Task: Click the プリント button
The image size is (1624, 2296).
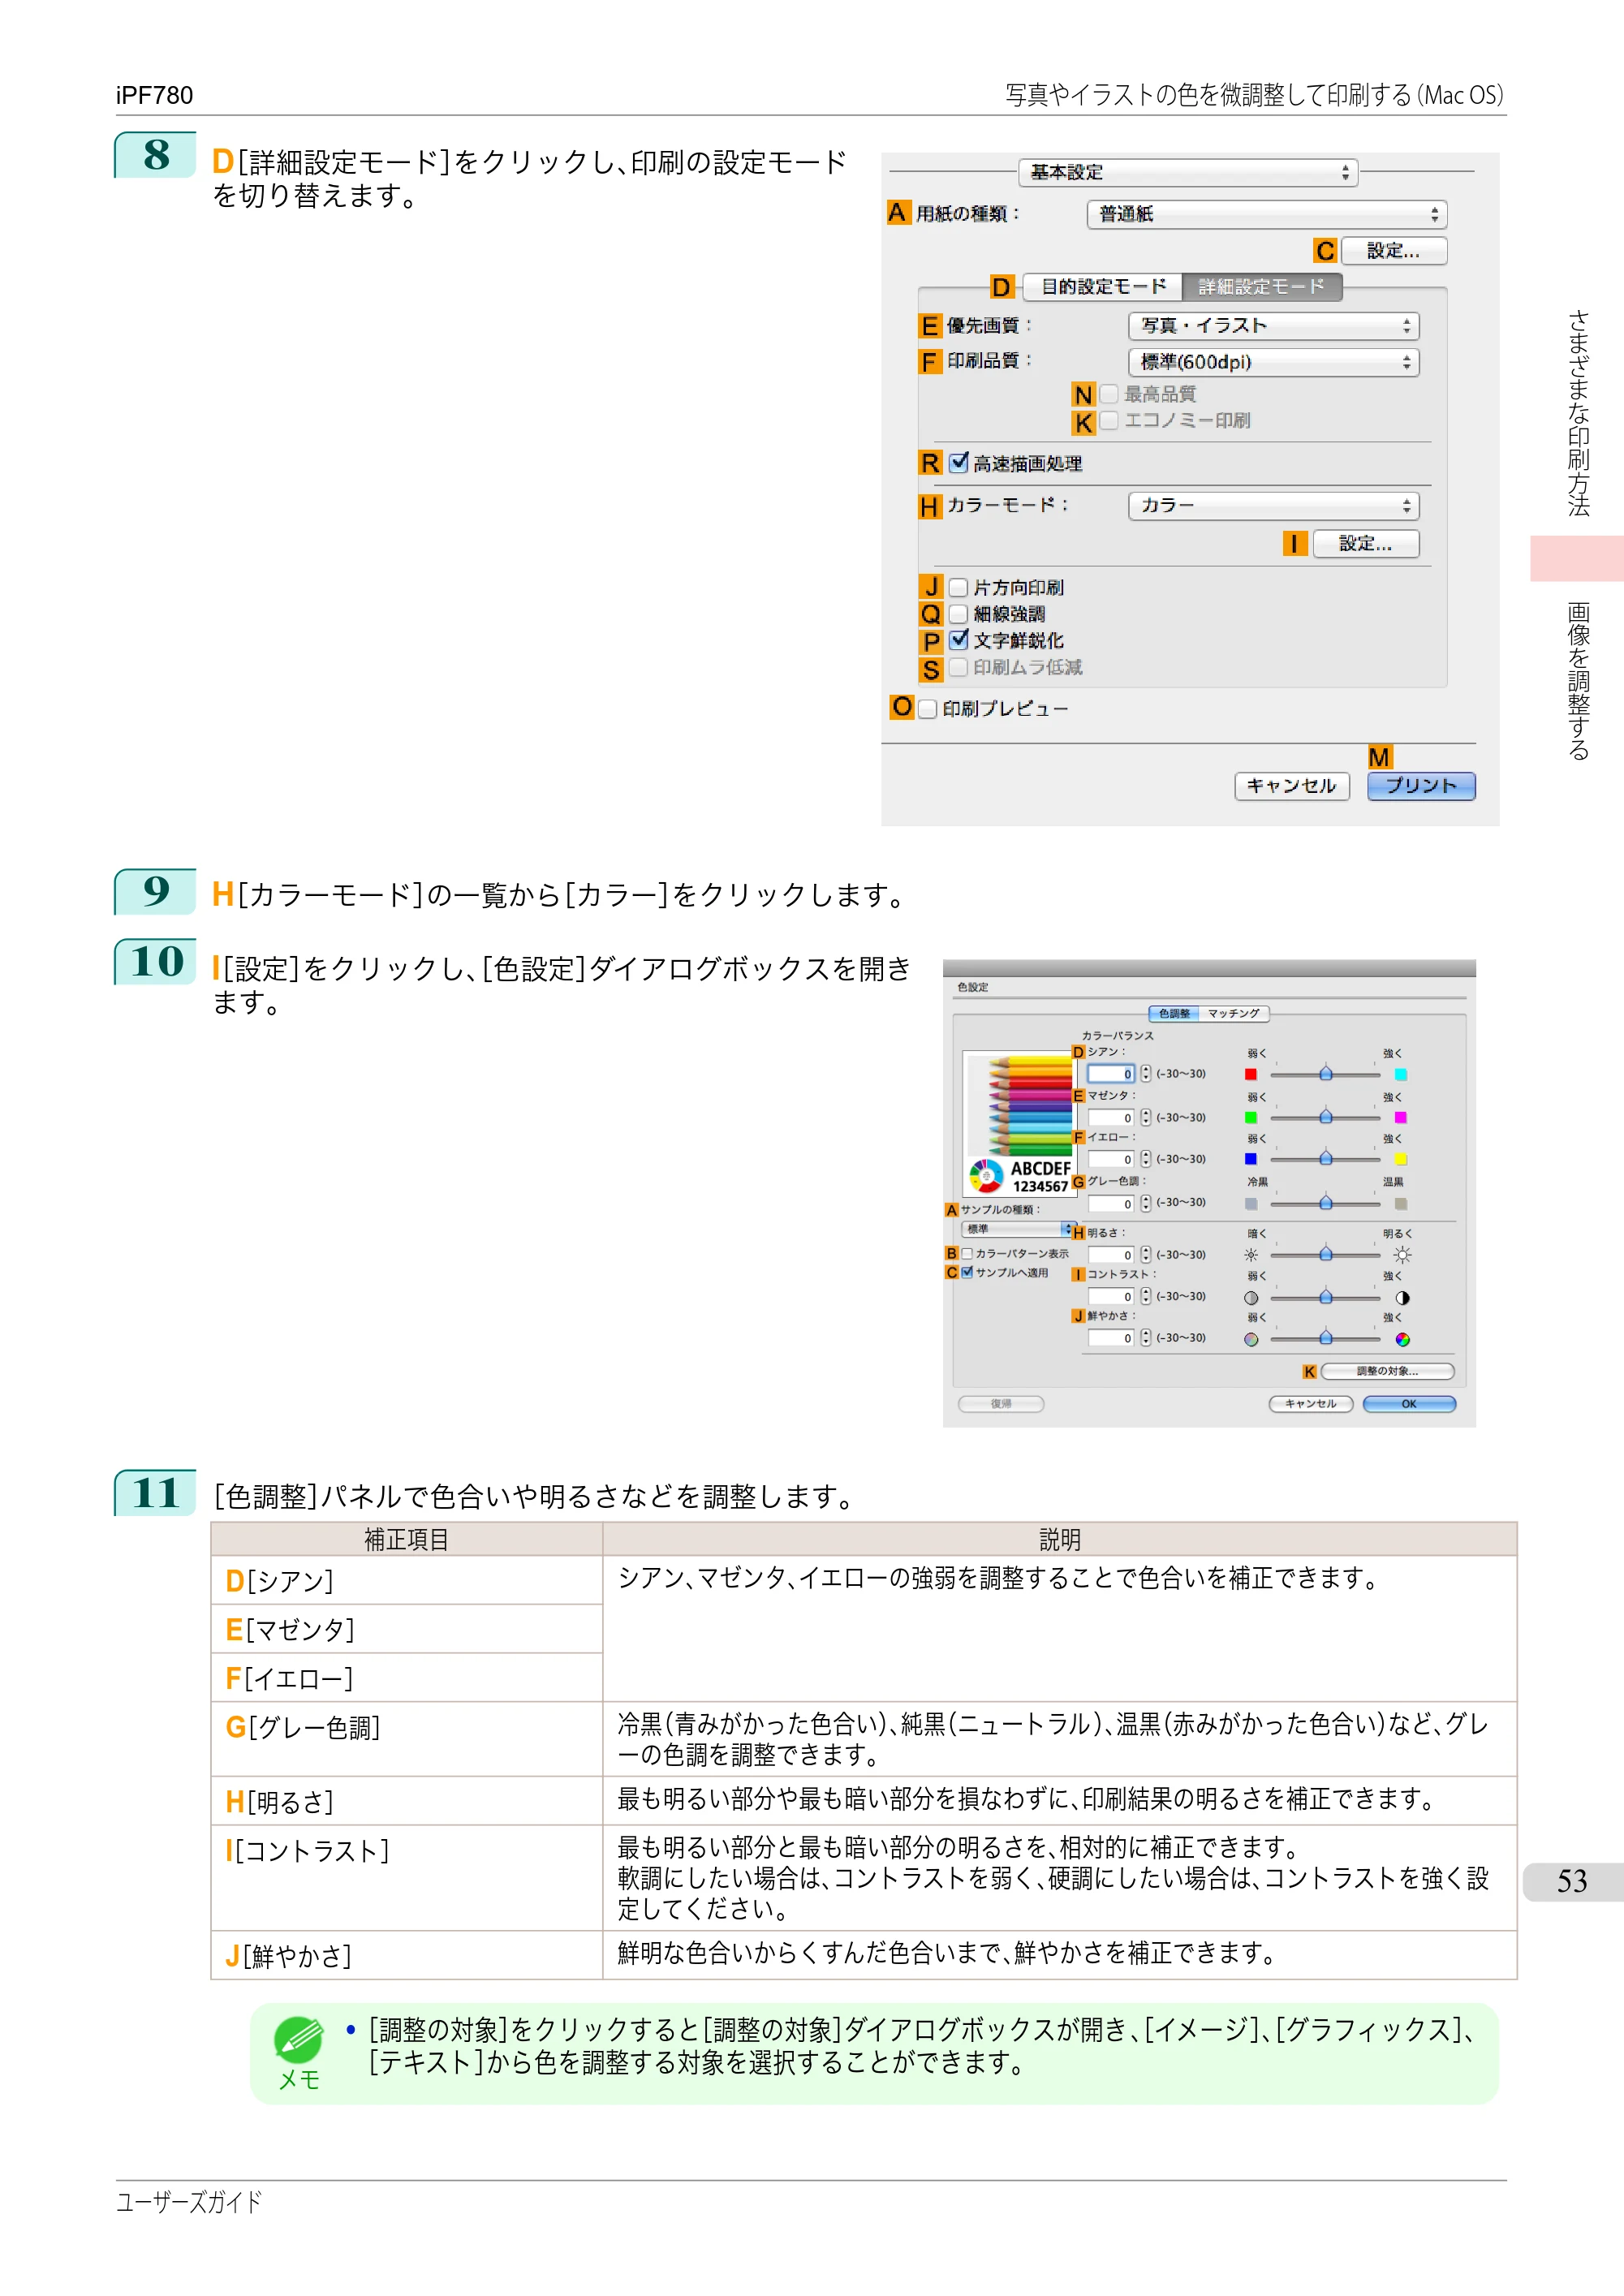Action: [x=1421, y=786]
